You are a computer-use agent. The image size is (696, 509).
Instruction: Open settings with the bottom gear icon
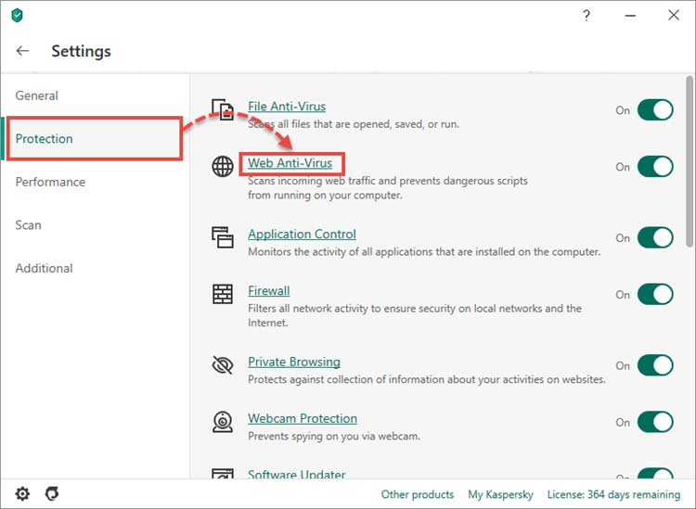click(x=22, y=493)
